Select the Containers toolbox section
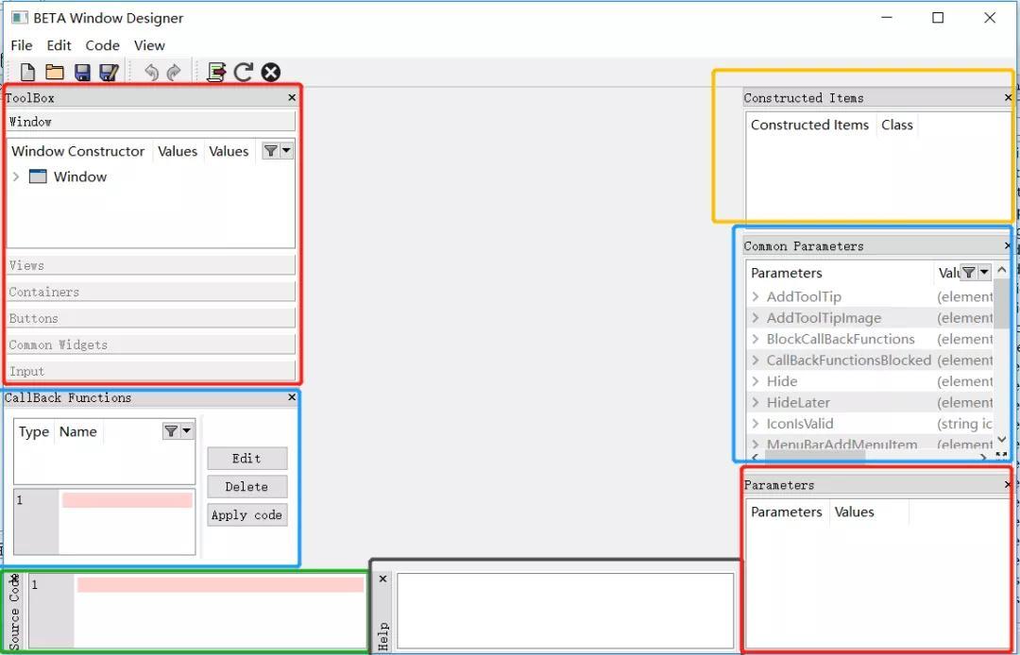 (150, 292)
